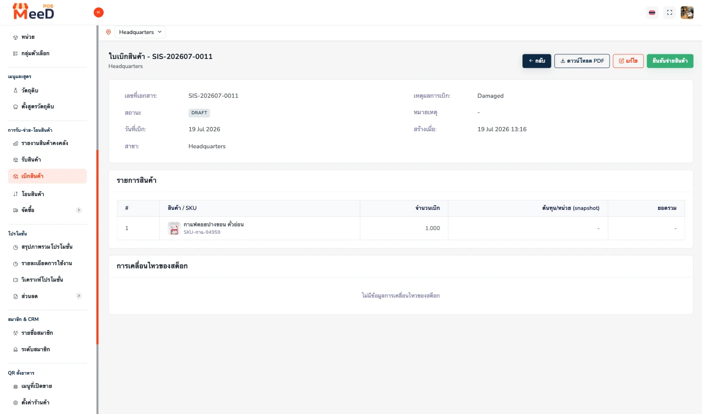Toggle fullscreen mode icon
This screenshot has width=702, height=414.
click(x=670, y=13)
